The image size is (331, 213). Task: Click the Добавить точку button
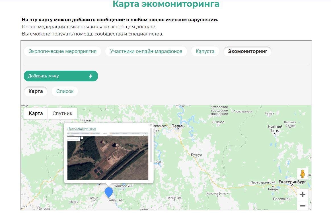click(x=61, y=76)
